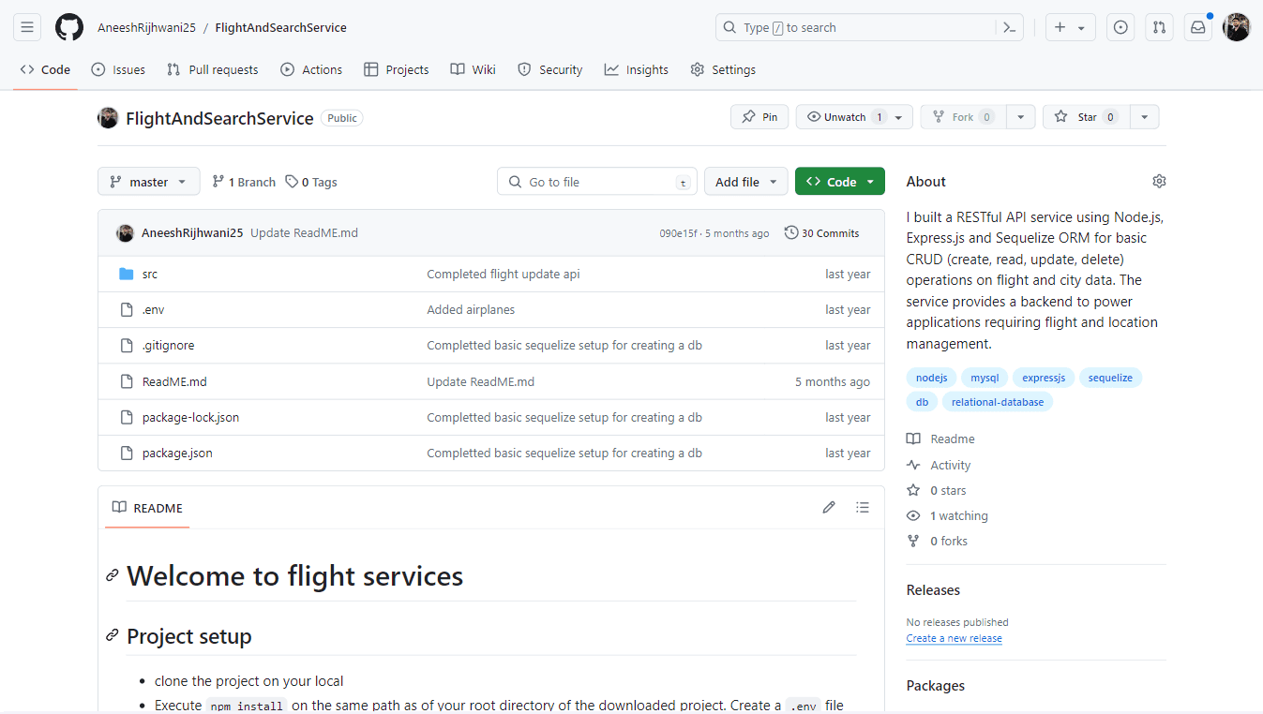The width and height of the screenshot is (1263, 714).
Task: Fork the repository
Action: coord(964,117)
